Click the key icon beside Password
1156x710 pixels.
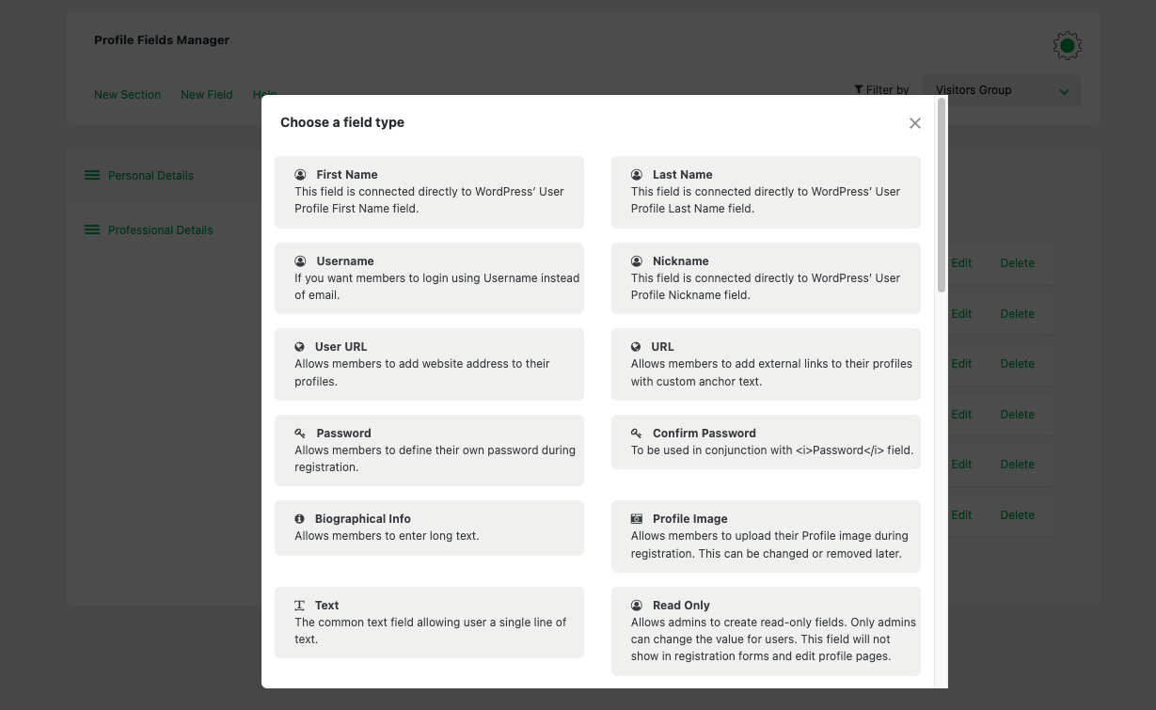coord(300,434)
